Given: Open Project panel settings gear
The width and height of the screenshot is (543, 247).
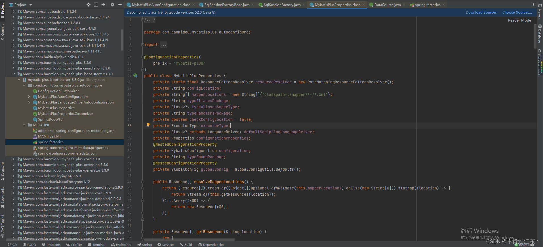Looking at the screenshot, I should pyautogui.click(x=113, y=5).
